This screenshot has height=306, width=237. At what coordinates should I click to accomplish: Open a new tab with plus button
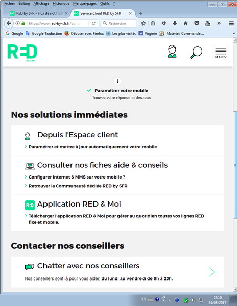[x=140, y=13]
